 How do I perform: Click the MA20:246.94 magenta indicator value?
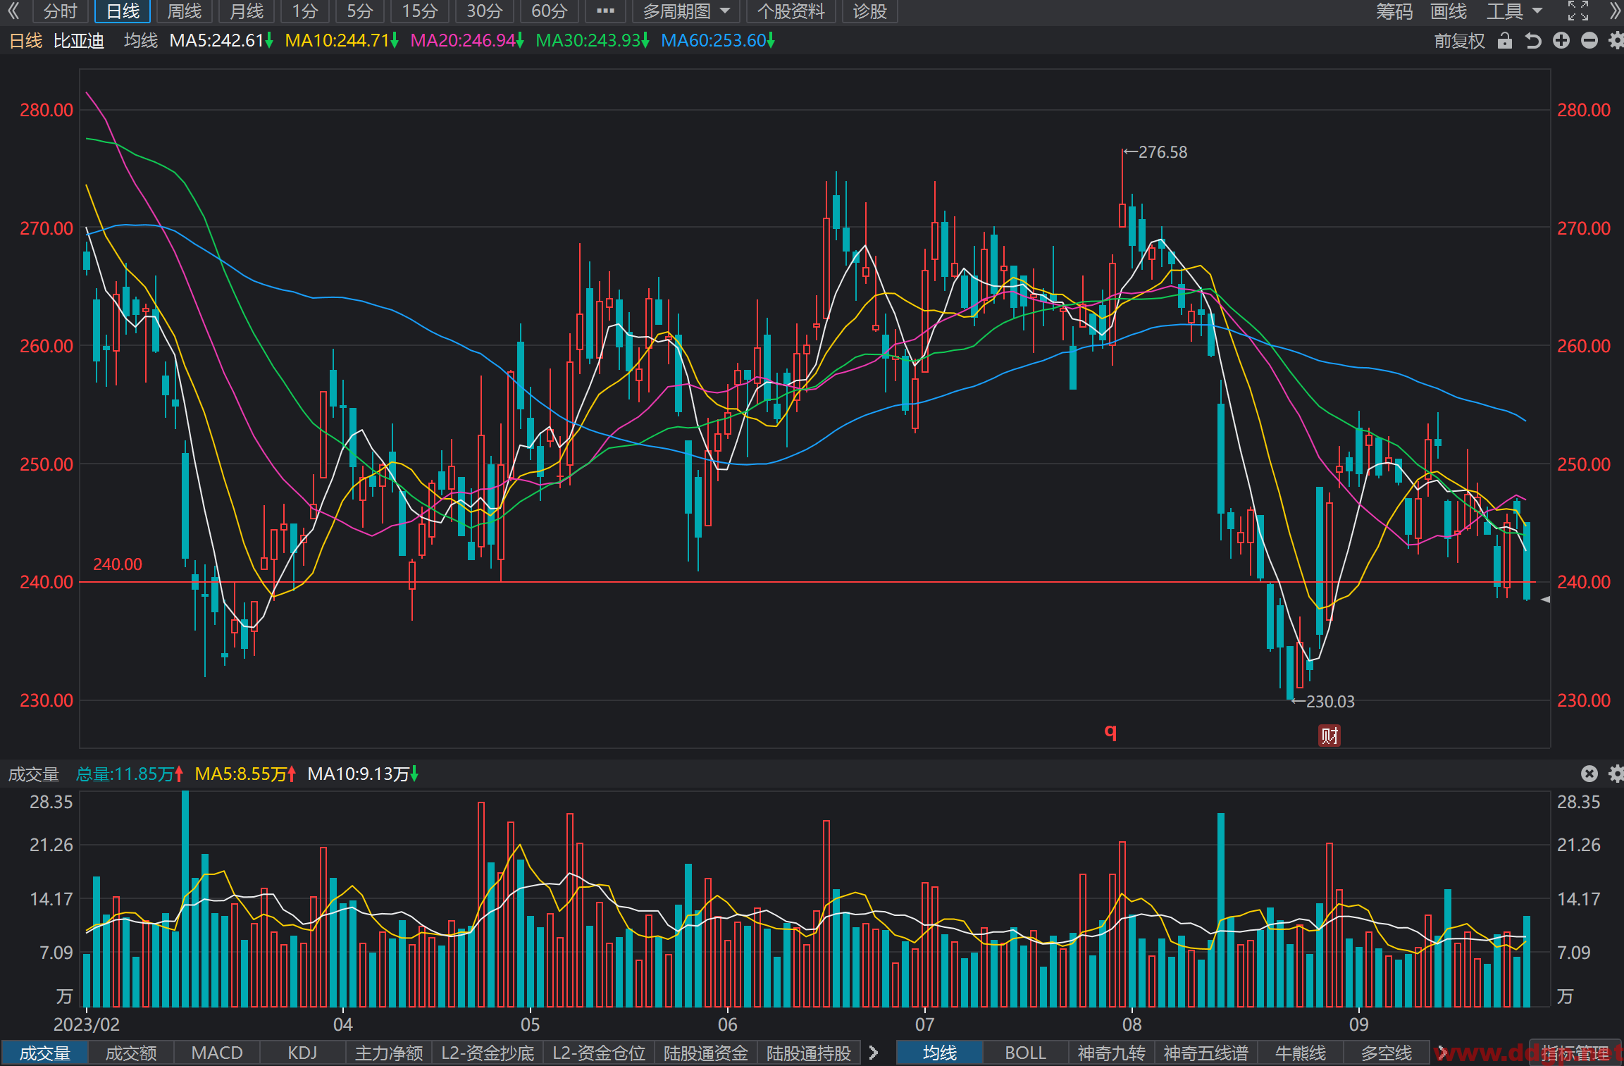pyautogui.click(x=467, y=41)
